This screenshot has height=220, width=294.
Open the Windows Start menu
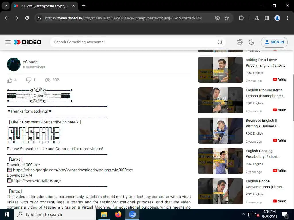(x=7, y=214)
